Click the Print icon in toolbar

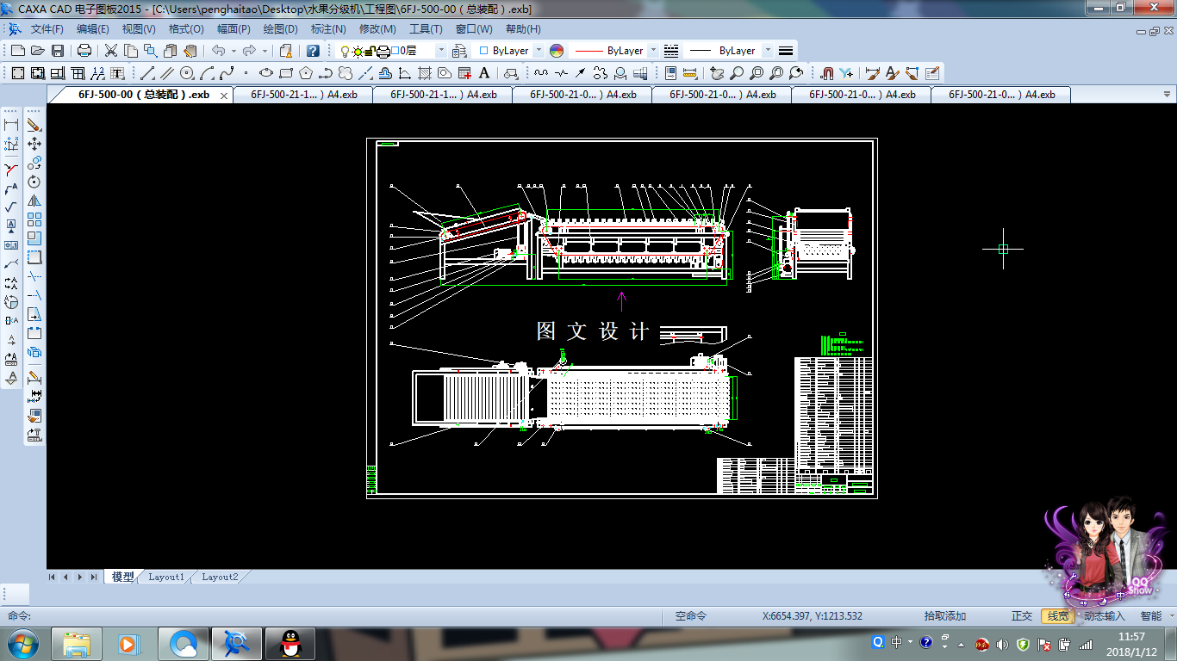click(x=84, y=51)
